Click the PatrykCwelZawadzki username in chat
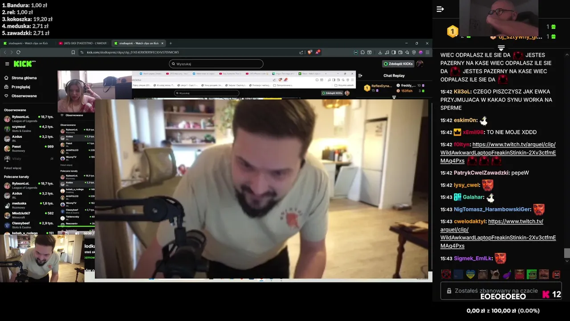The height and width of the screenshot is (321, 570). 481,173
